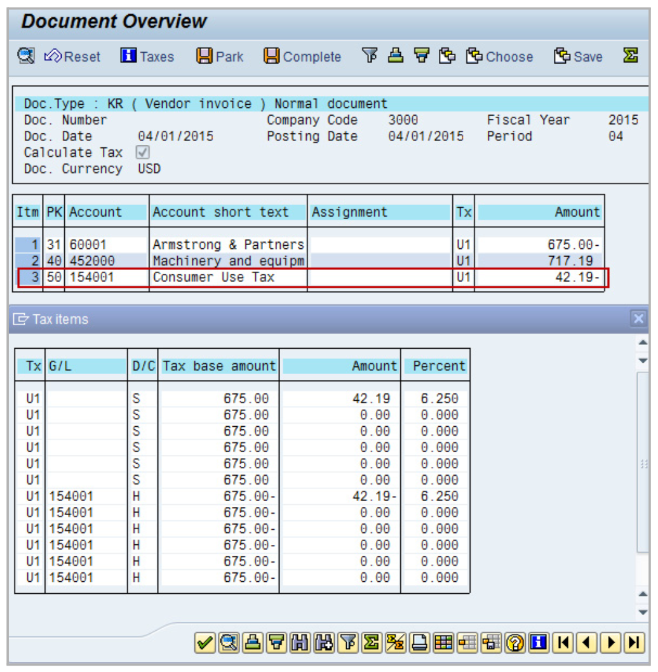
Task: Click the Set Filter funnel in top toolbar
Action: click(x=369, y=56)
